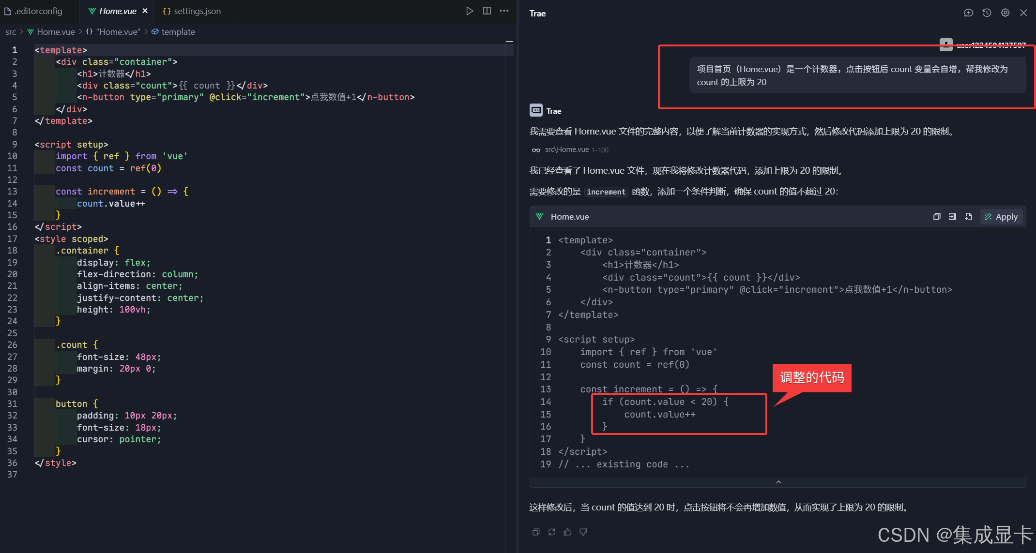The height and width of the screenshot is (553, 1036).
Task: Click the Vue icon beside Home.vue in code block
Action: (x=539, y=217)
